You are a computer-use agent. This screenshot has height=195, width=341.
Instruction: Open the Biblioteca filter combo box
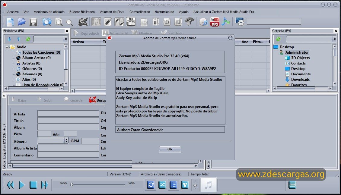[50, 39]
